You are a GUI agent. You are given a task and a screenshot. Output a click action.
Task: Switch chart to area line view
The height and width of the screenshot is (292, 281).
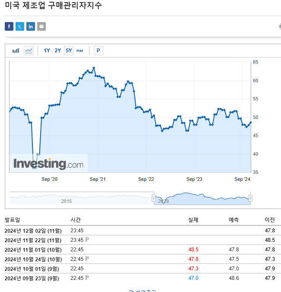pyautogui.click(x=29, y=51)
